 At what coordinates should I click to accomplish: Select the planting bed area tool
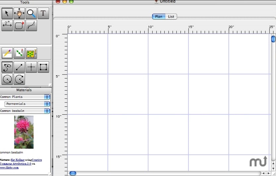tap(31, 53)
